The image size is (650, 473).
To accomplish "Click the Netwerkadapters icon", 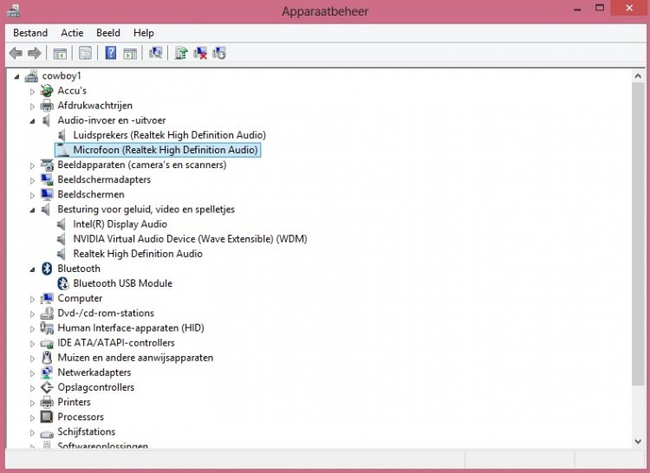I will pos(47,373).
